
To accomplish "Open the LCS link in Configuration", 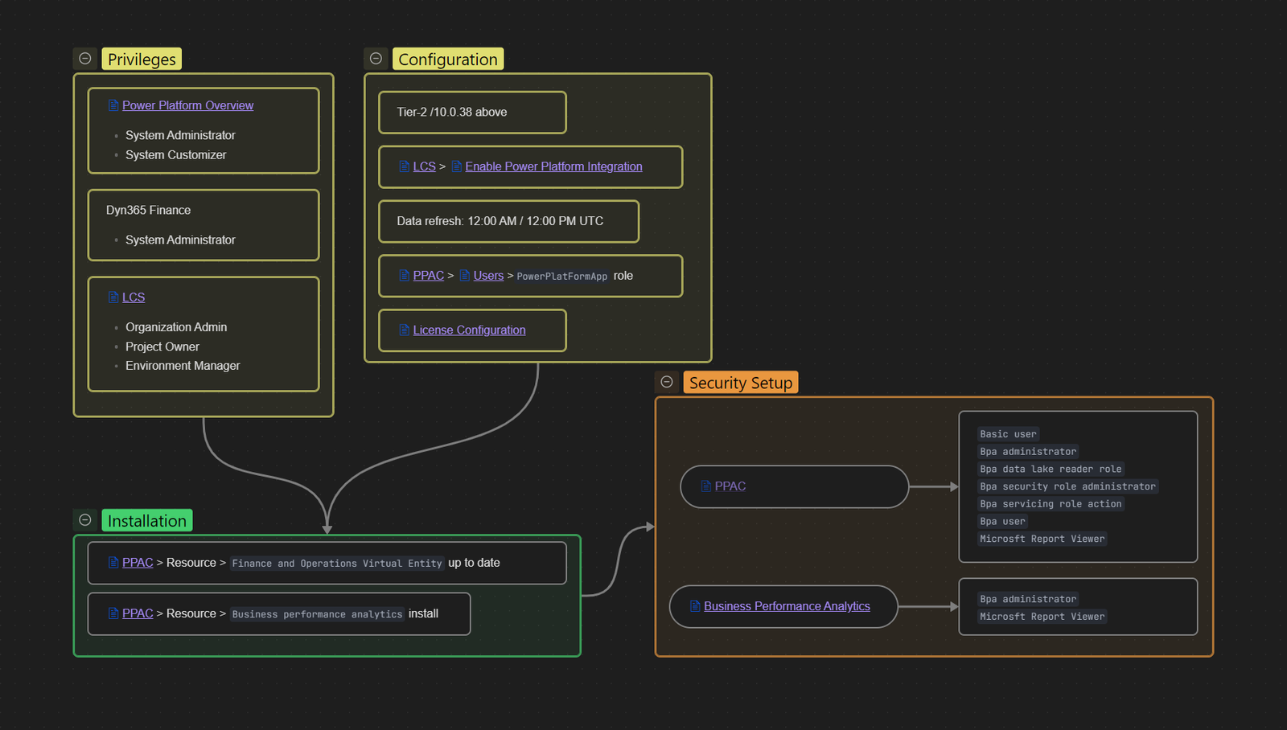I will (424, 166).
